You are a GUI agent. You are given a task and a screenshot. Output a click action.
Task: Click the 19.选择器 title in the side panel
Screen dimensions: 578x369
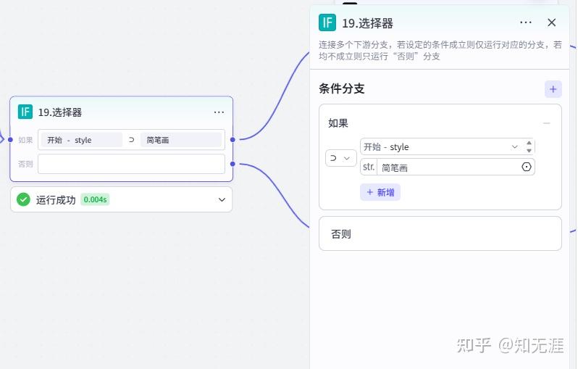click(367, 23)
